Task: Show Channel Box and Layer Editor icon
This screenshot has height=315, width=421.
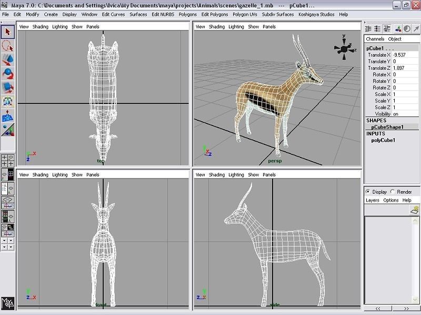Action: pyautogui.click(x=387, y=29)
